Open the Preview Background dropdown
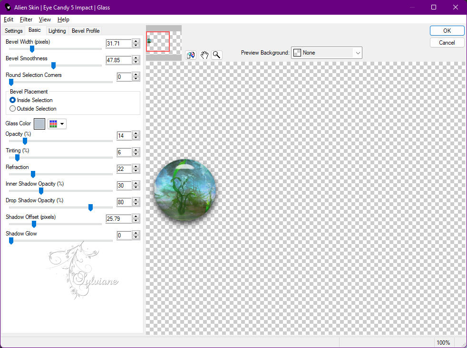The height and width of the screenshot is (348, 467). (x=326, y=53)
